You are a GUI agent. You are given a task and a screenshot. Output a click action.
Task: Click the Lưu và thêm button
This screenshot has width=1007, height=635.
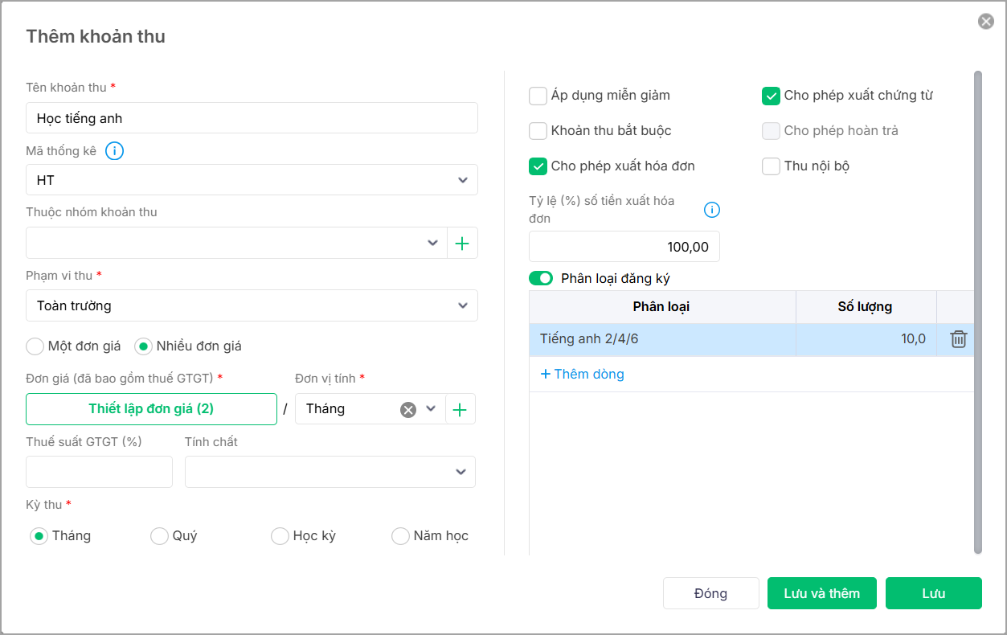click(x=821, y=593)
